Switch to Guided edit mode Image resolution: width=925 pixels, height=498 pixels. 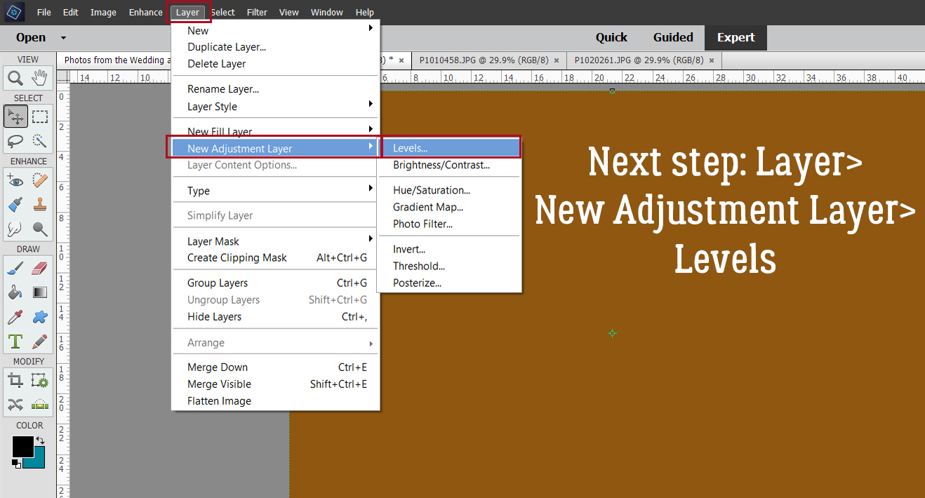coord(673,38)
